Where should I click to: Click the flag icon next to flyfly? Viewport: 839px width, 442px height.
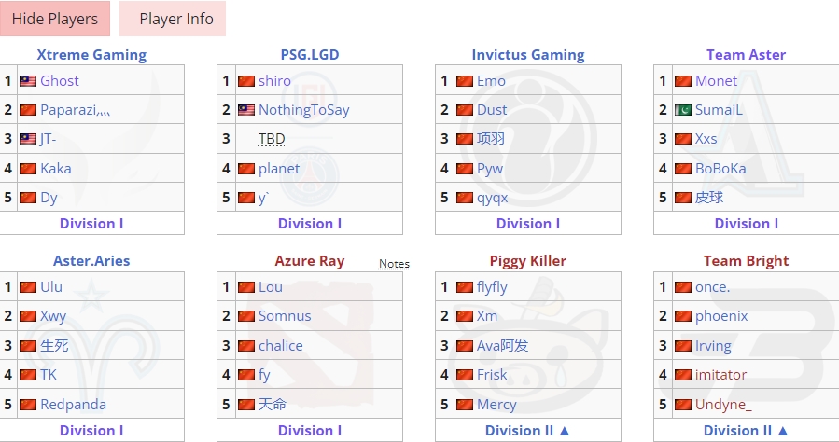(x=465, y=287)
